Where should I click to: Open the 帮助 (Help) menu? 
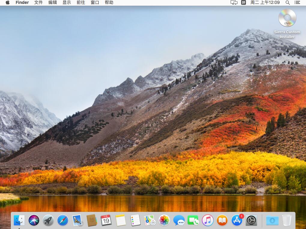click(109, 2)
